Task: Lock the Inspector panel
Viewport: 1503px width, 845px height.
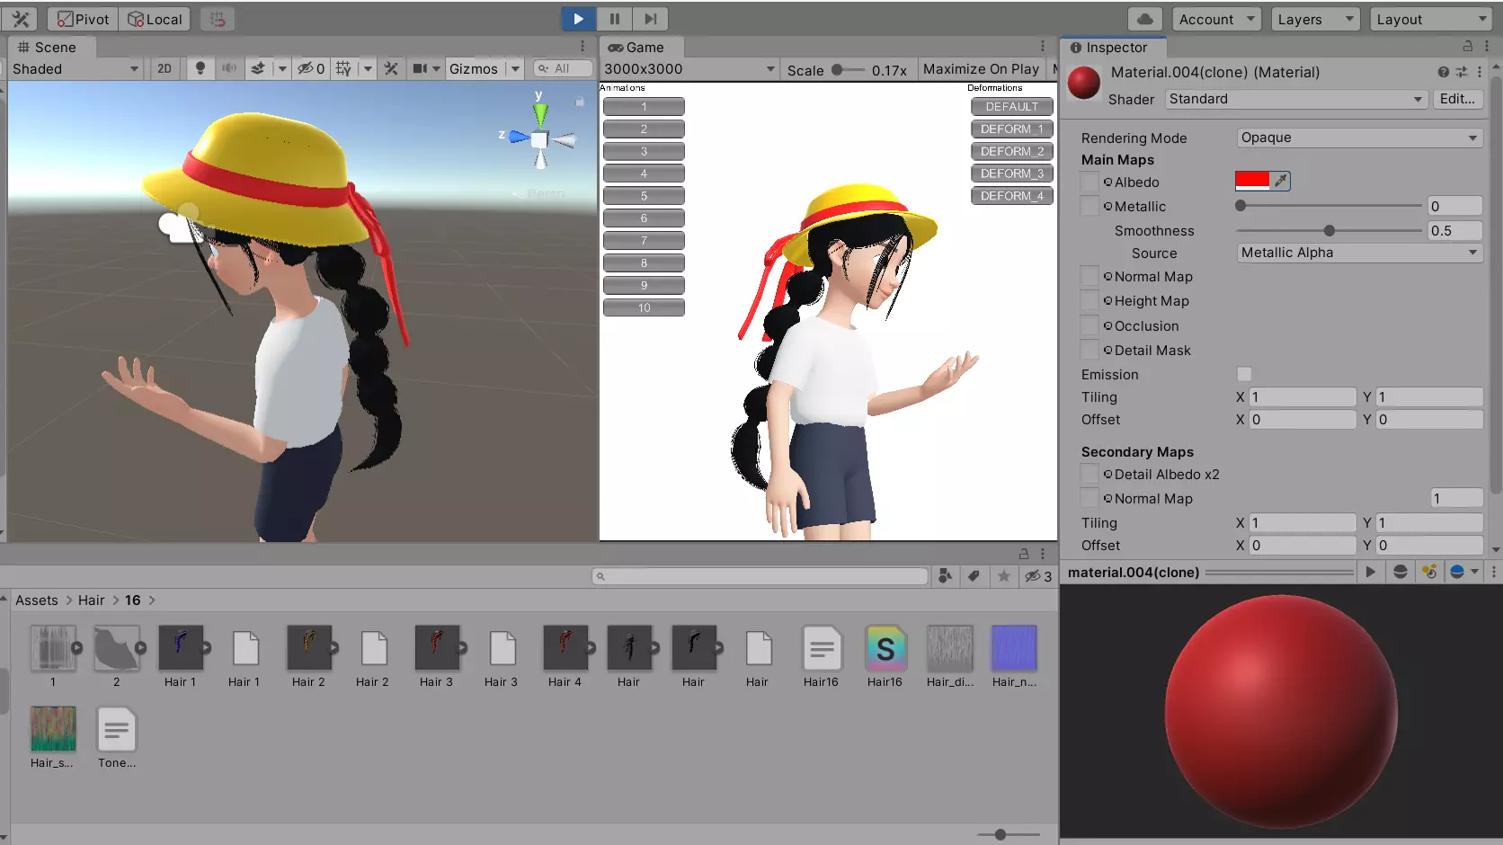Action: pos(1468,46)
